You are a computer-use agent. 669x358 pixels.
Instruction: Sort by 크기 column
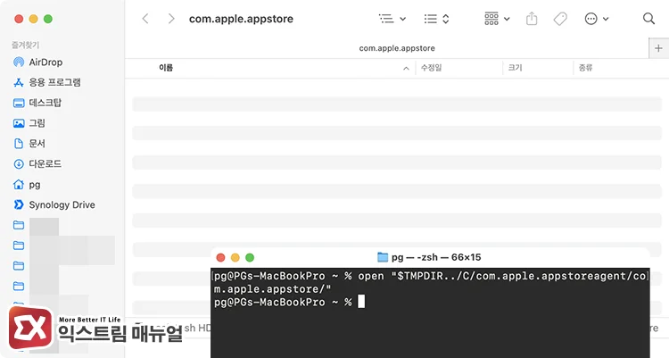(x=515, y=68)
